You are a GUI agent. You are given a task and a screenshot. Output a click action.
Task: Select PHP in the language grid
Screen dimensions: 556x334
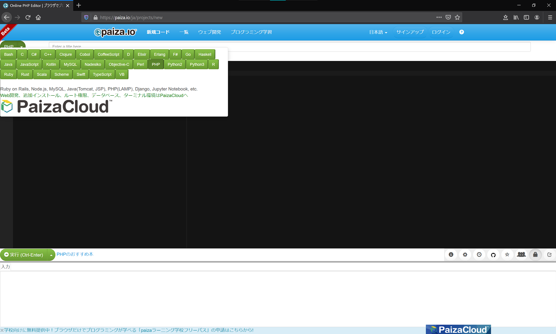pos(156,64)
